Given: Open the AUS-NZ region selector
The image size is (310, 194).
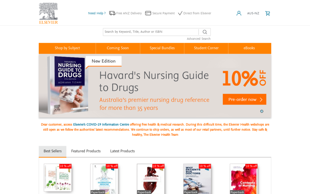Looking at the screenshot, I should pyautogui.click(x=253, y=13).
